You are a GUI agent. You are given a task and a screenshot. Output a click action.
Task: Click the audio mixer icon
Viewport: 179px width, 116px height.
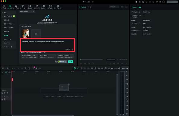(99, 68)
